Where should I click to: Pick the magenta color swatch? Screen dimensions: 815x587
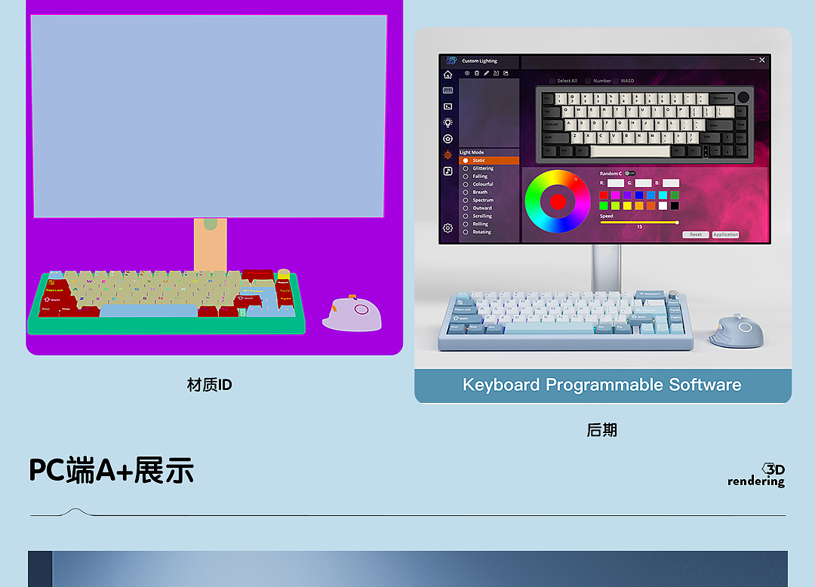pyautogui.click(x=616, y=195)
